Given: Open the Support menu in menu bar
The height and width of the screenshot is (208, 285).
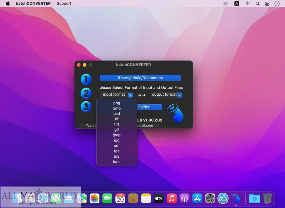Looking at the screenshot, I should click(64, 3).
